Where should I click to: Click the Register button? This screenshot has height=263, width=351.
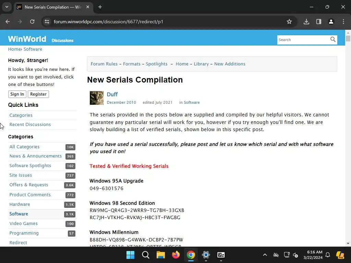(x=38, y=94)
